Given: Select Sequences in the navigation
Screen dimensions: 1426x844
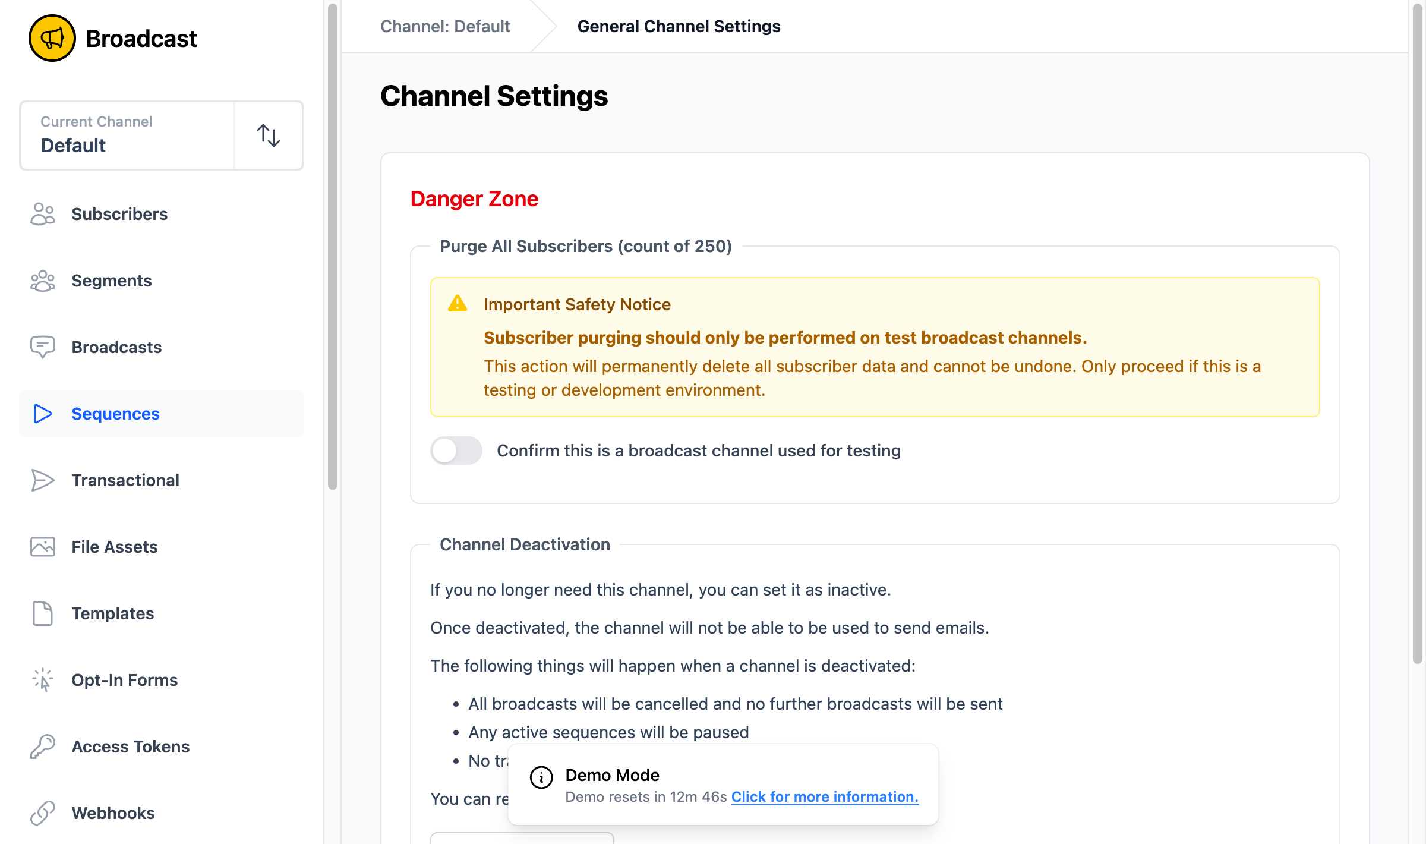Looking at the screenshot, I should (162, 414).
